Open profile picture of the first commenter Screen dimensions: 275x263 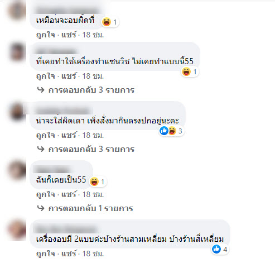point(17,10)
